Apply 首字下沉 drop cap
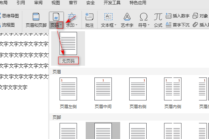 click(178, 25)
